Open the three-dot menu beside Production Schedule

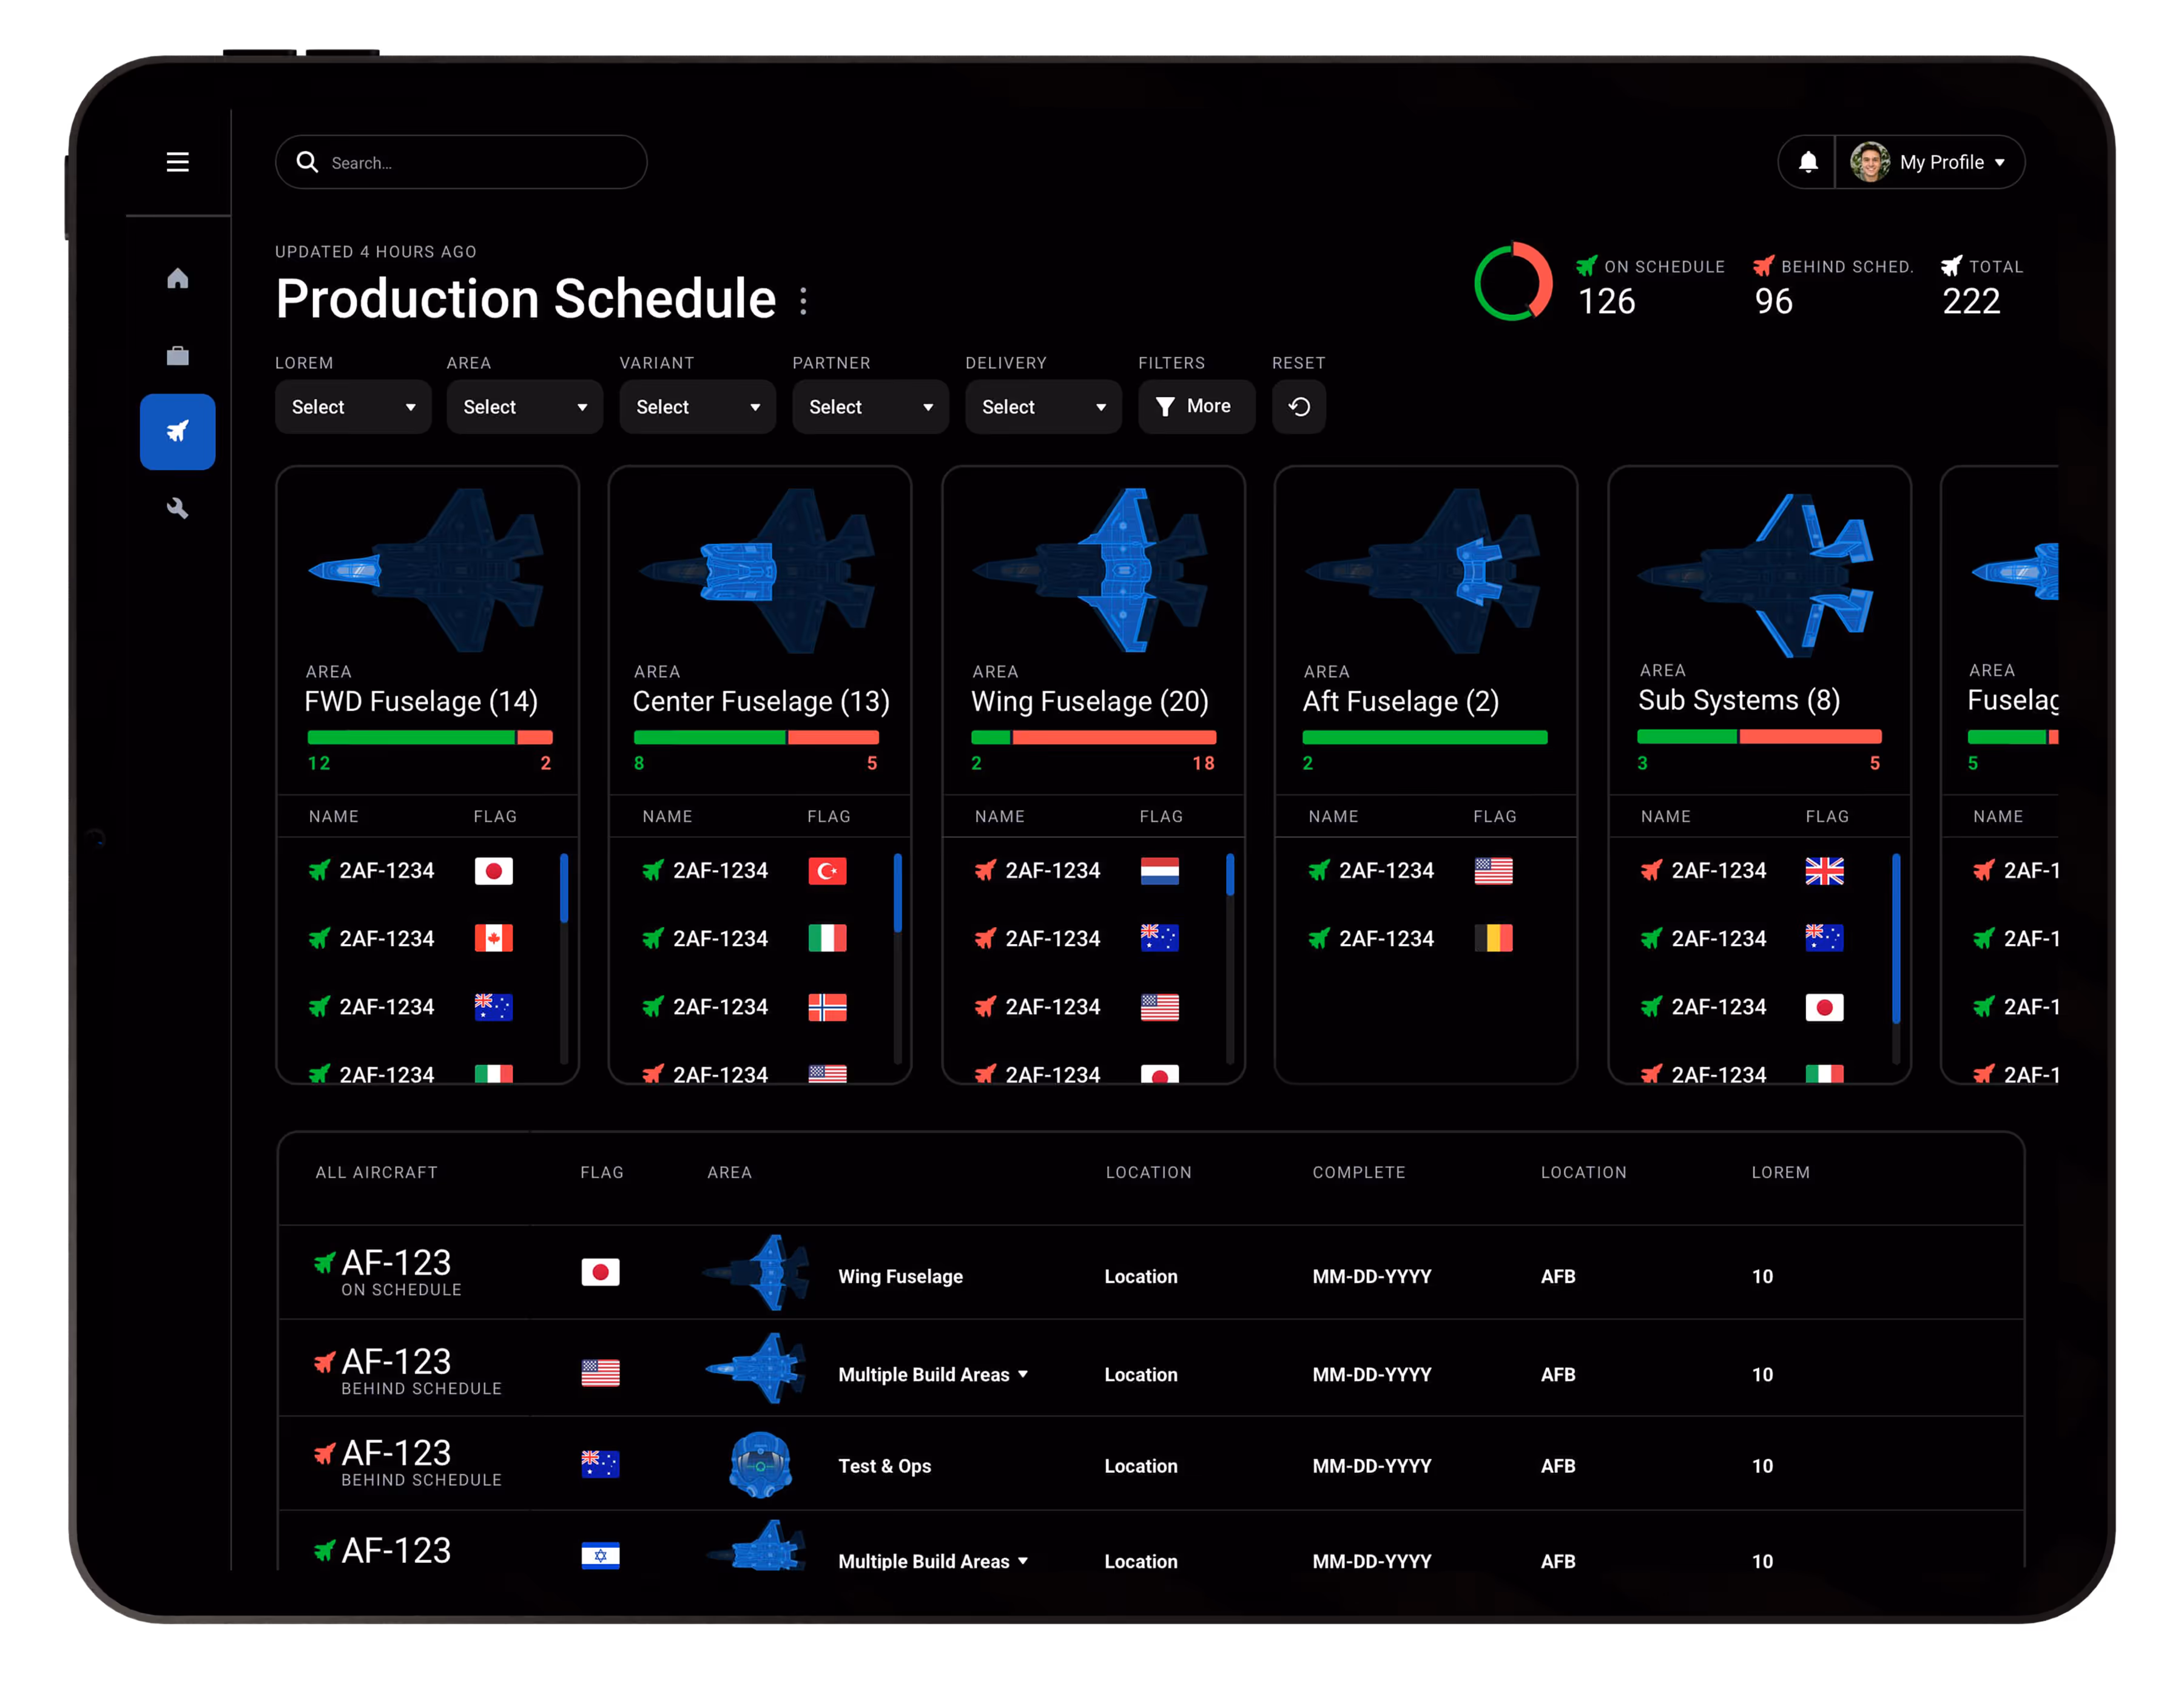pyautogui.click(x=803, y=300)
